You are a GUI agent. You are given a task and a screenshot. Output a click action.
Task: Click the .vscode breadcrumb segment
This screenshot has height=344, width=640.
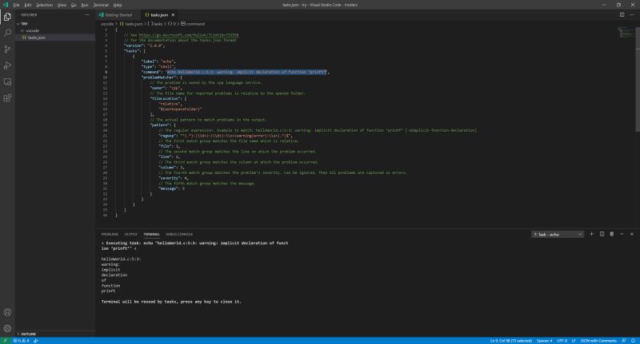(107, 24)
